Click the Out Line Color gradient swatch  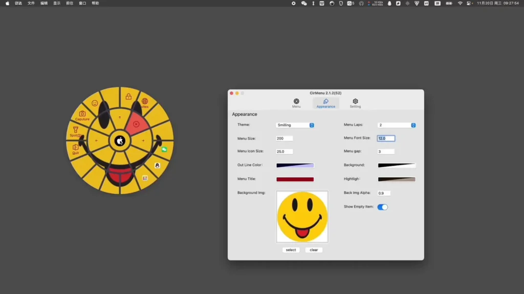tap(295, 165)
